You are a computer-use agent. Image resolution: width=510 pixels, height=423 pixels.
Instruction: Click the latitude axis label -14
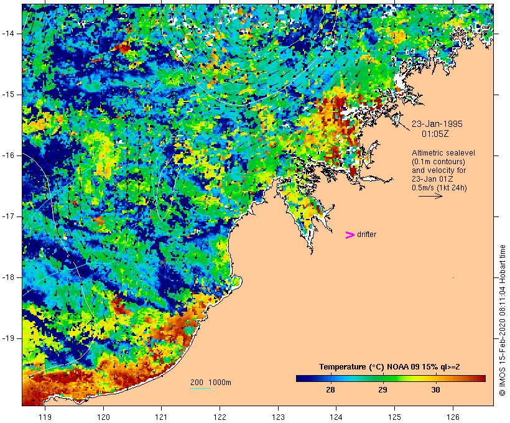click(x=8, y=34)
